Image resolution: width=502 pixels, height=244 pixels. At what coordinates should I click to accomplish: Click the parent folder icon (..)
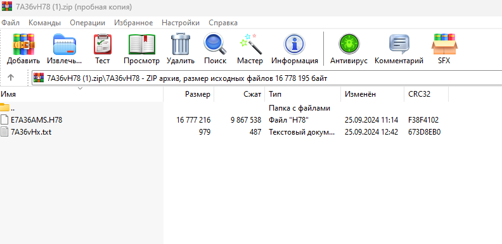pyautogui.click(x=4, y=107)
